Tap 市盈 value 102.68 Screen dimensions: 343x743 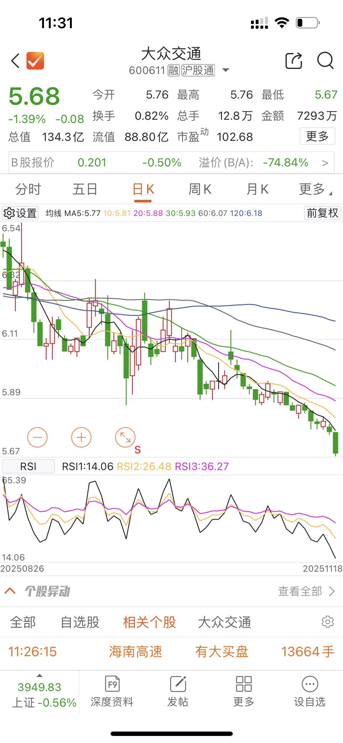(x=235, y=137)
